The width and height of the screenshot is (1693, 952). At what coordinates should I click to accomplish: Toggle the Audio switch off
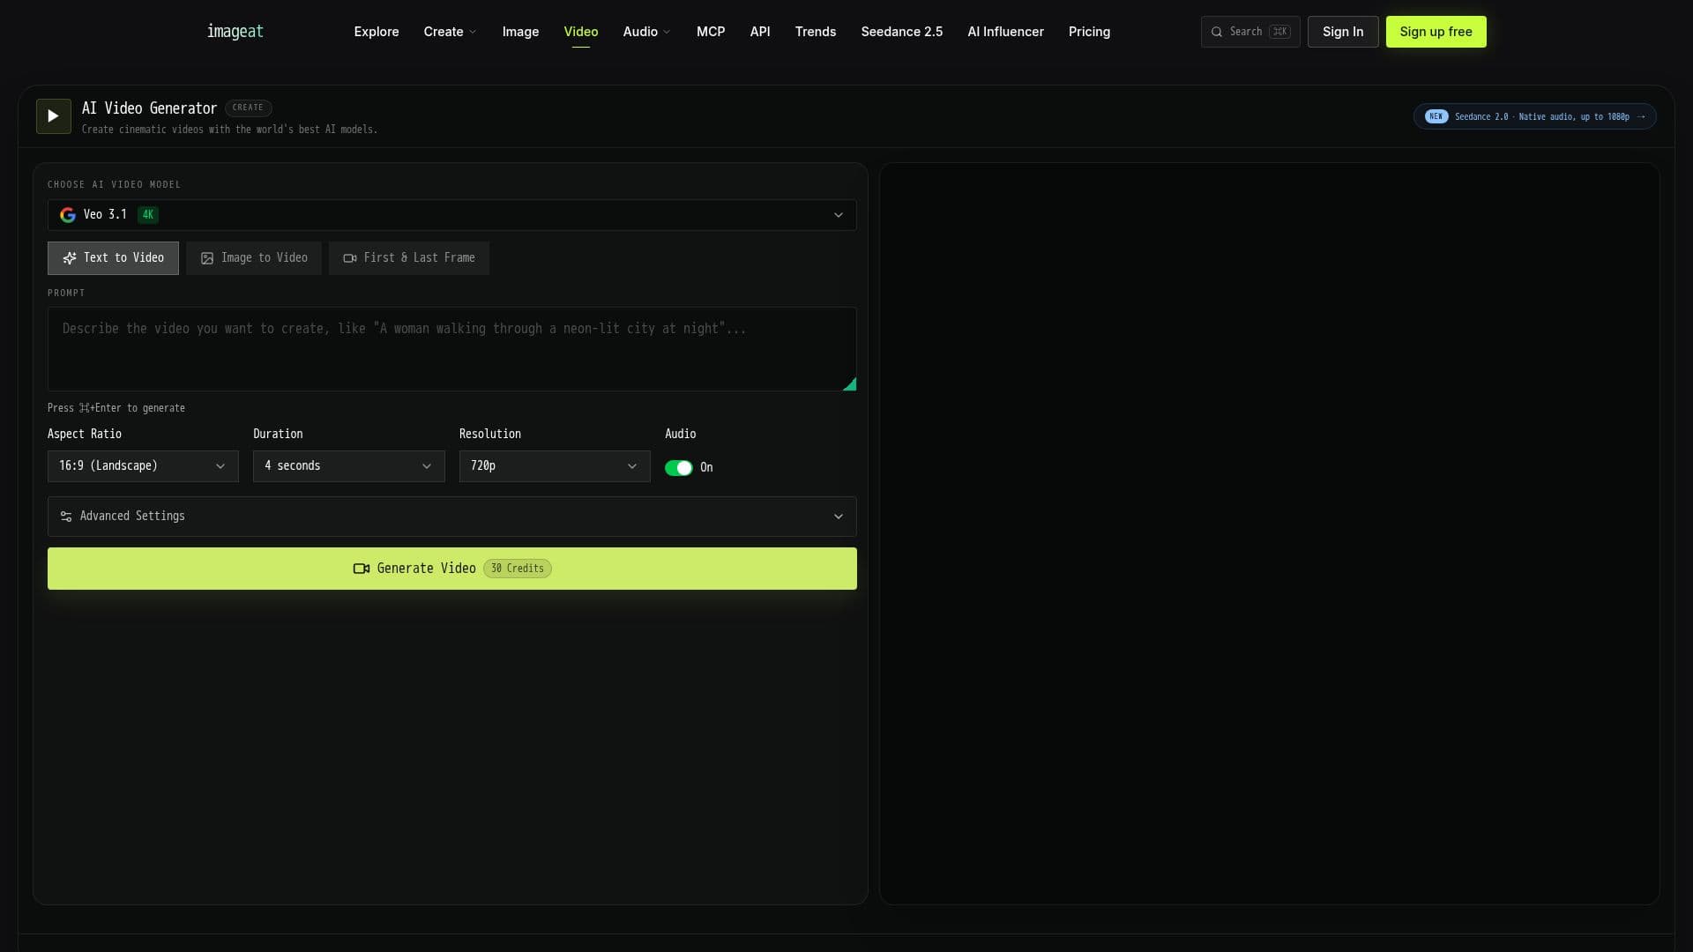(679, 468)
